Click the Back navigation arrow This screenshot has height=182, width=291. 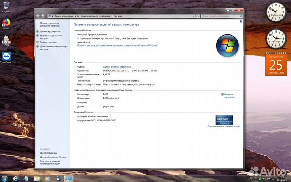click(38, 16)
